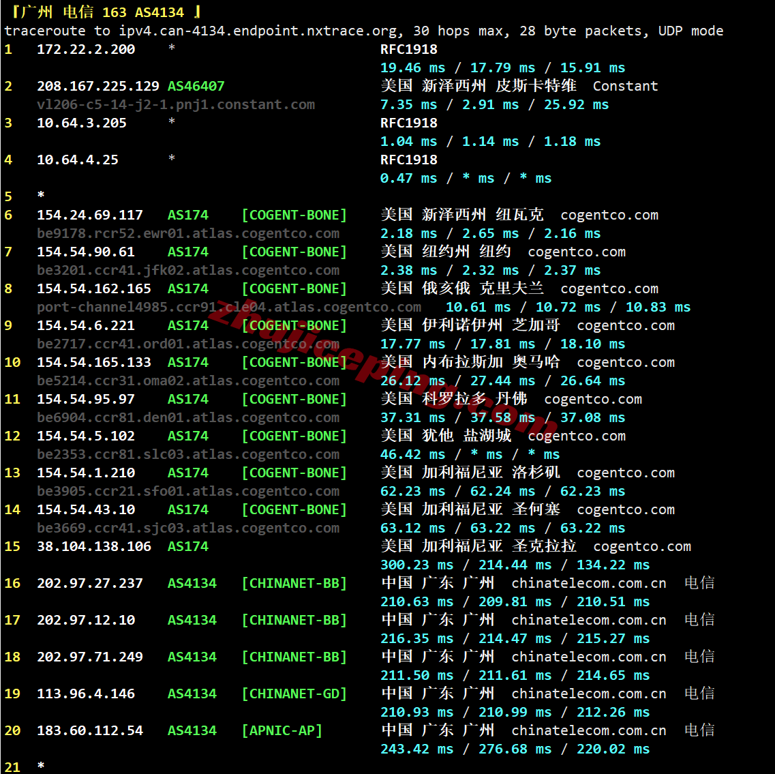Click the [COGENT-BONE] tag on hop 6

(294, 215)
